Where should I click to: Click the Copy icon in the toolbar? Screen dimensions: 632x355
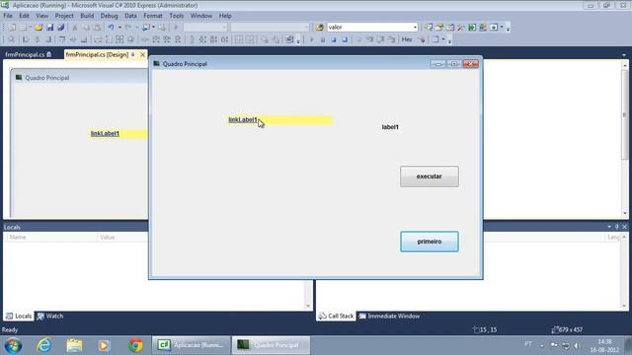click(x=86, y=28)
